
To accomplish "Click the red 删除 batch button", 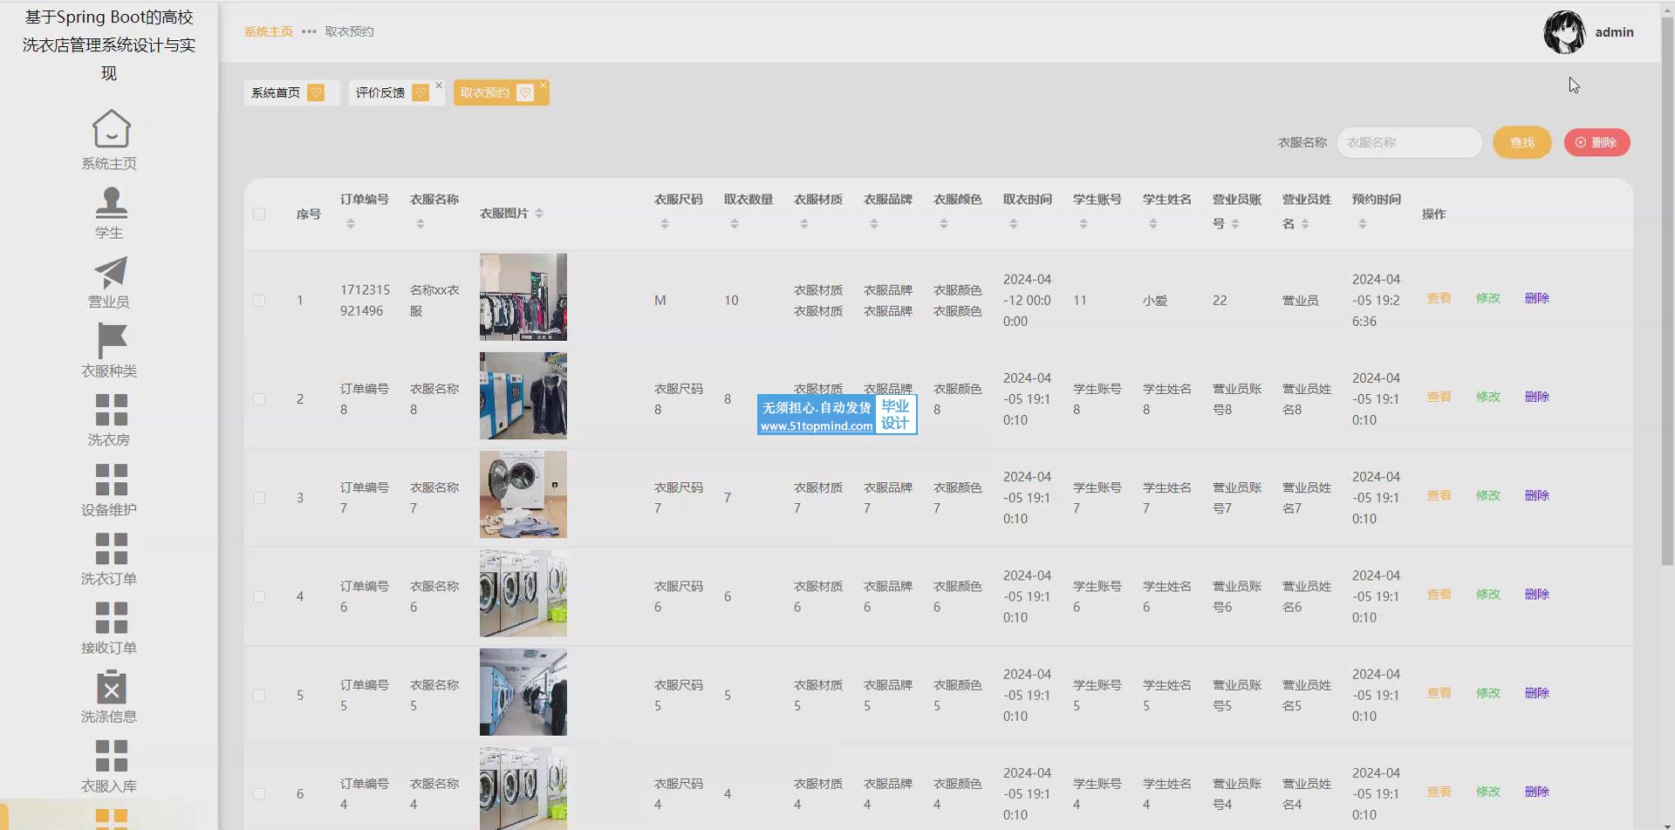I will [1596, 142].
